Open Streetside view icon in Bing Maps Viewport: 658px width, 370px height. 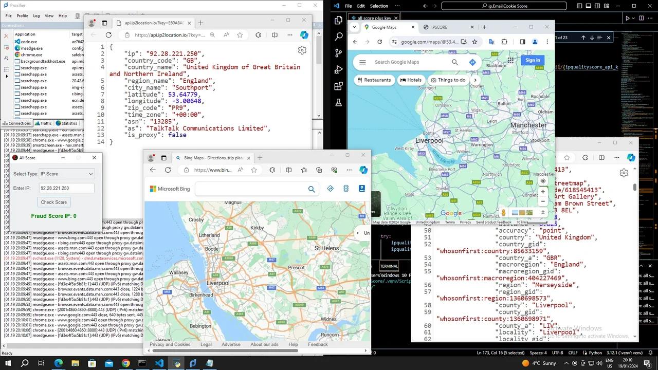(x=361, y=189)
